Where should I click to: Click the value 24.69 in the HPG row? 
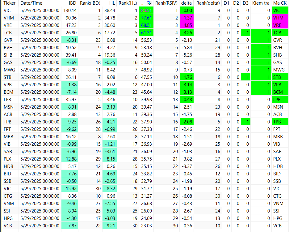tap(146, 218)
